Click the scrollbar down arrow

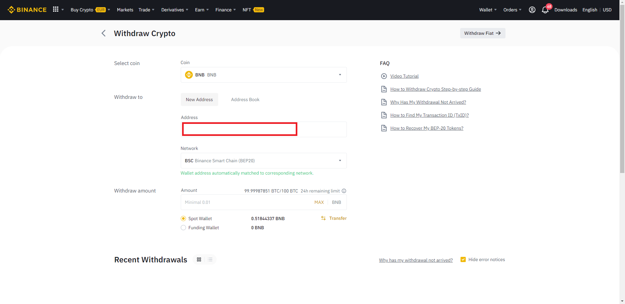622,301
